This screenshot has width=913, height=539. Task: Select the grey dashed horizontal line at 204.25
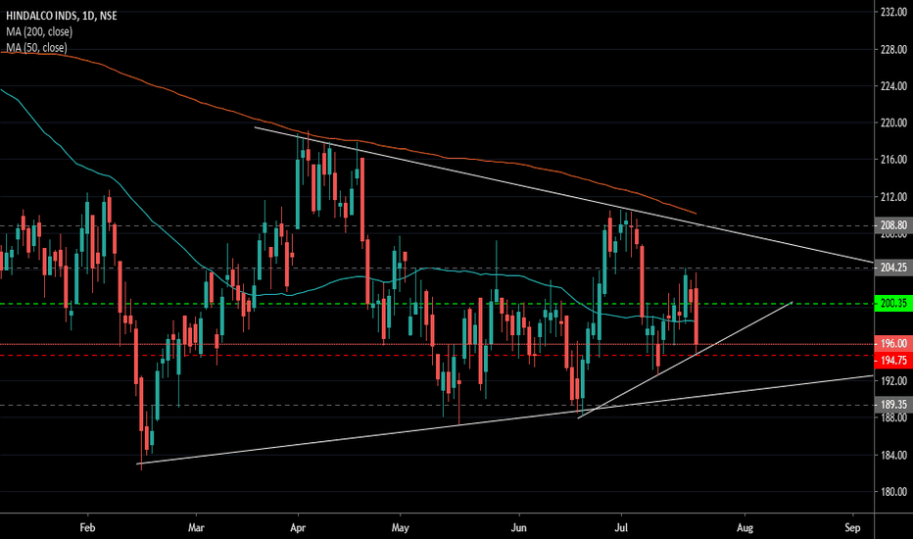pos(437,269)
